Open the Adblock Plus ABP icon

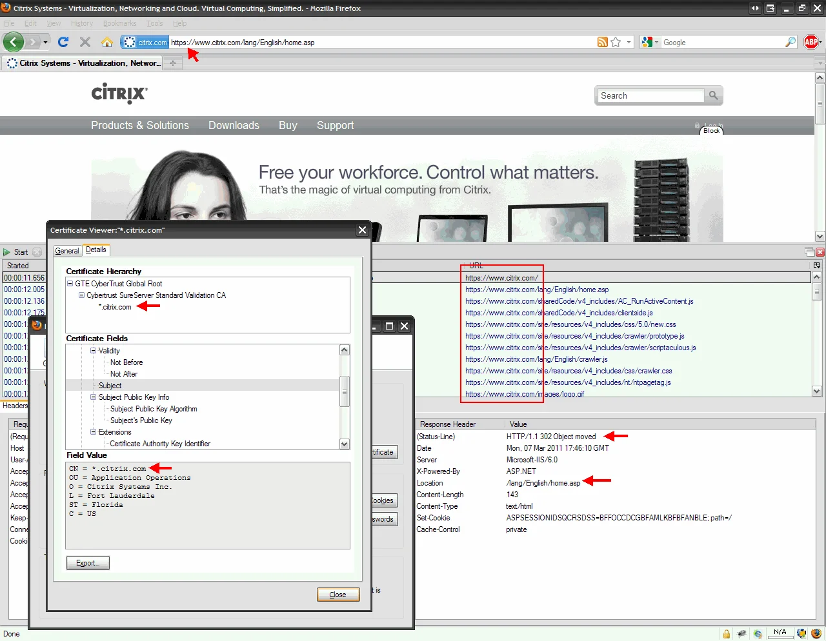click(811, 42)
